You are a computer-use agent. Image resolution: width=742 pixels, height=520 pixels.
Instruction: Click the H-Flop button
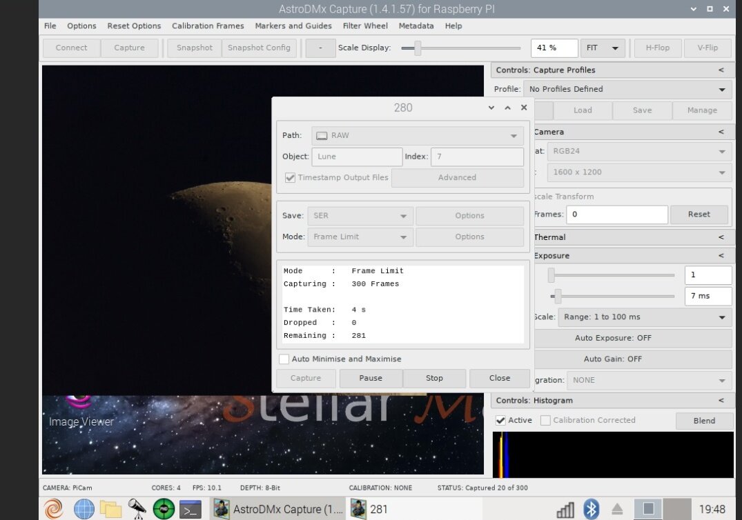tap(658, 48)
